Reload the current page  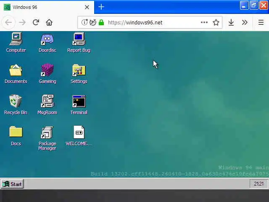pyautogui.click(x=36, y=22)
